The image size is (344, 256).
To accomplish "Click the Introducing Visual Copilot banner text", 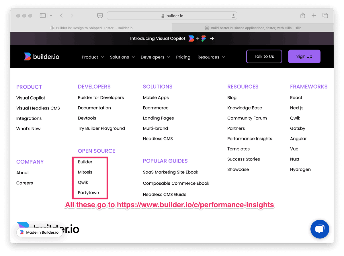I will coord(158,38).
